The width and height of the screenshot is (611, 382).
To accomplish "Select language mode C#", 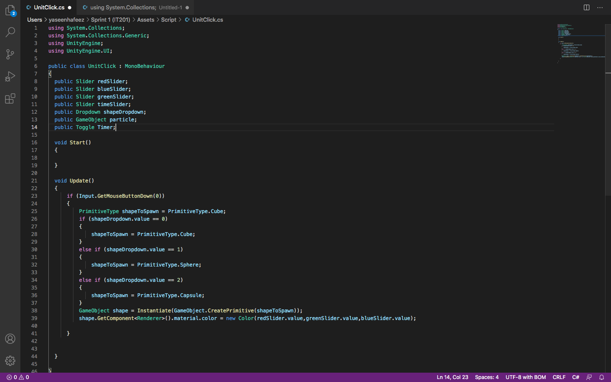I will (x=576, y=377).
